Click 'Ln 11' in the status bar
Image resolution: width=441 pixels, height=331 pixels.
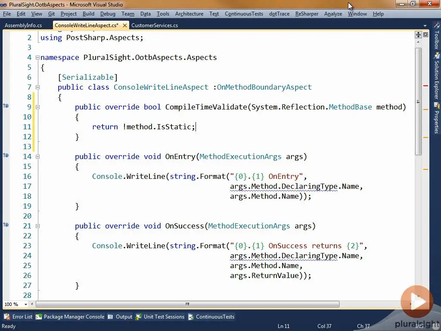(283, 326)
